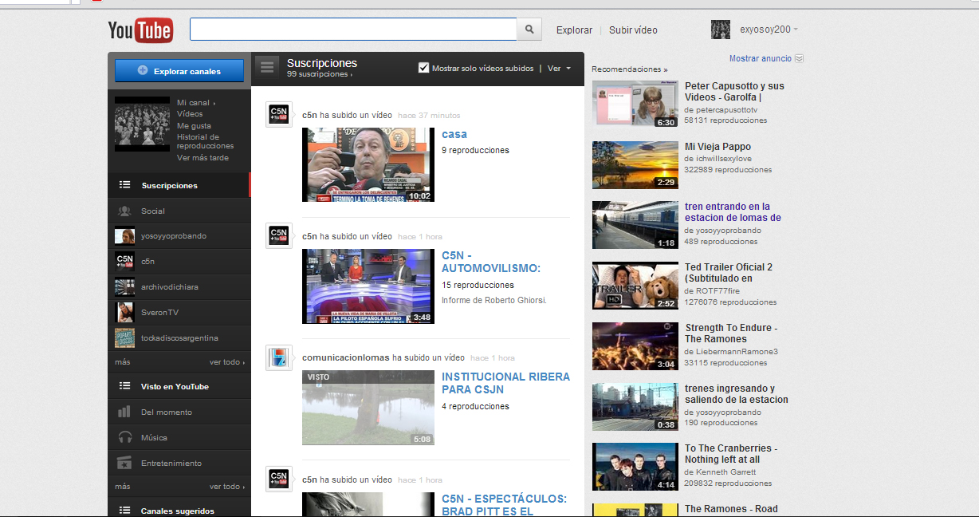
Task: Click the YouTube logo
Action: pos(140,30)
